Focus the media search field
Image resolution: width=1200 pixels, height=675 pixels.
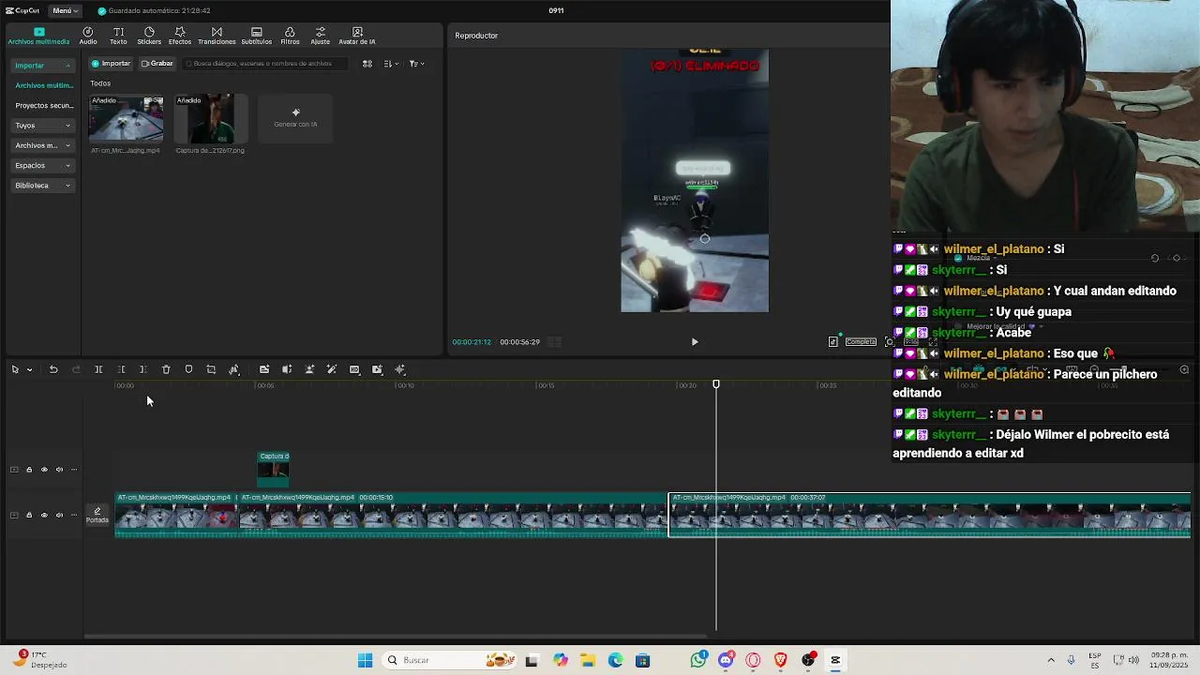point(267,64)
